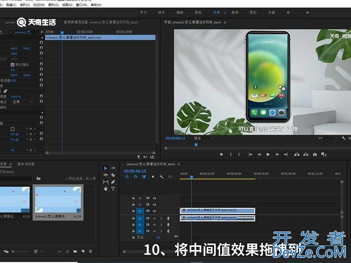This screenshot has width=351, height=263.
Task: Toggle insert sequences as nests
Action: click(127, 177)
